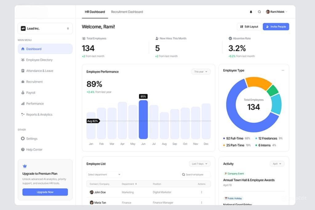Click the Search employee input field

196,175
